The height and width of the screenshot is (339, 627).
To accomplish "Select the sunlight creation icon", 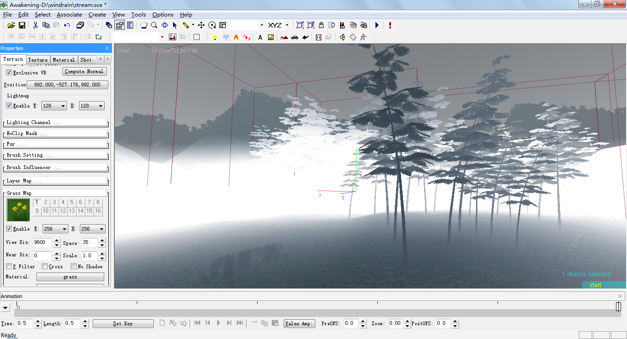I will 215,37.
